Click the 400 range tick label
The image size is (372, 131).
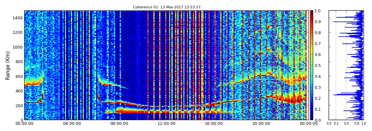[x=19, y=91]
